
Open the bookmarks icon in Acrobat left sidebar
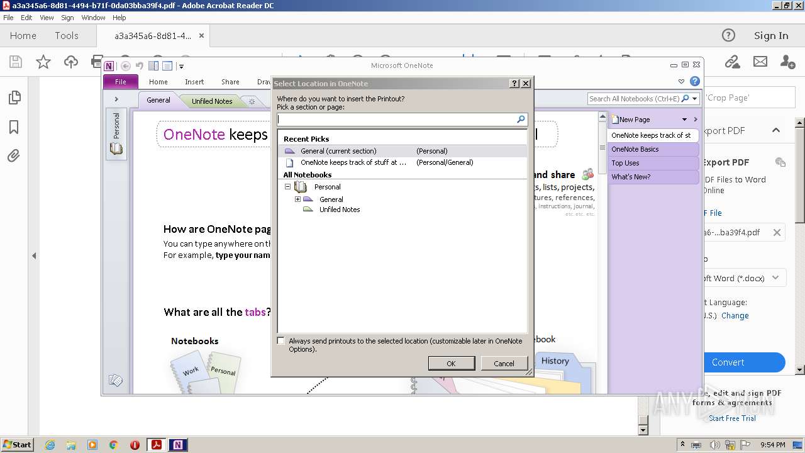point(14,127)
